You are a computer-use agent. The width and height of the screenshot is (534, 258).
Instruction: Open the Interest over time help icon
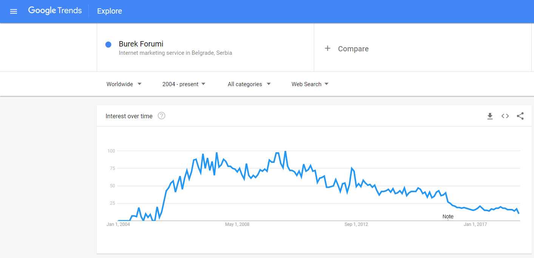(162, 116)
